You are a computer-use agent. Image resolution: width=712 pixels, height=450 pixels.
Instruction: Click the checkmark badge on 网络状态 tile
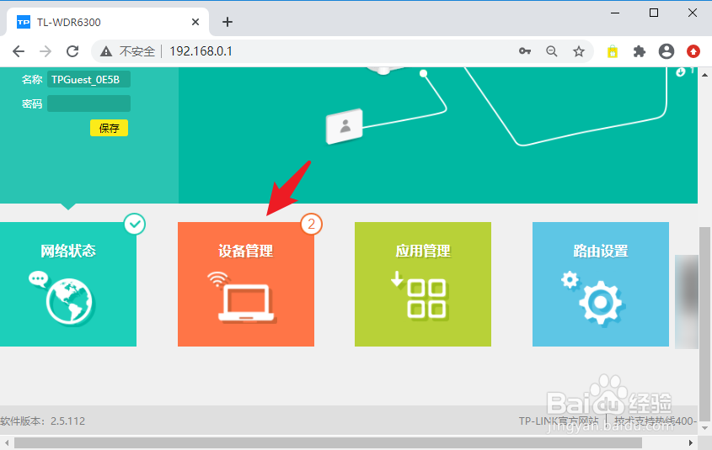click(x=135, y=224)
